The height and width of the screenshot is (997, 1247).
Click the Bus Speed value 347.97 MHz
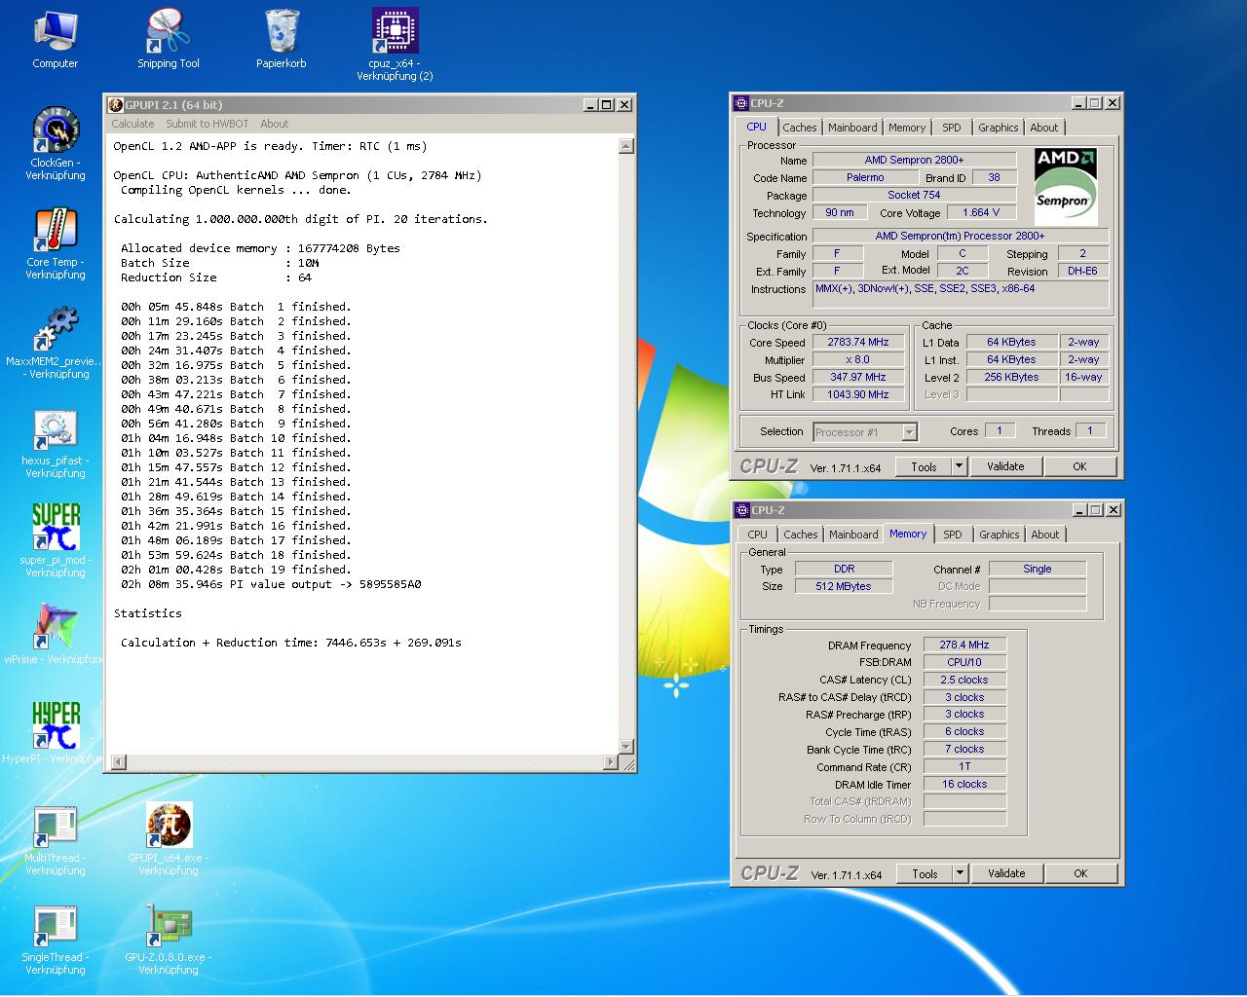tap(858, 377)
